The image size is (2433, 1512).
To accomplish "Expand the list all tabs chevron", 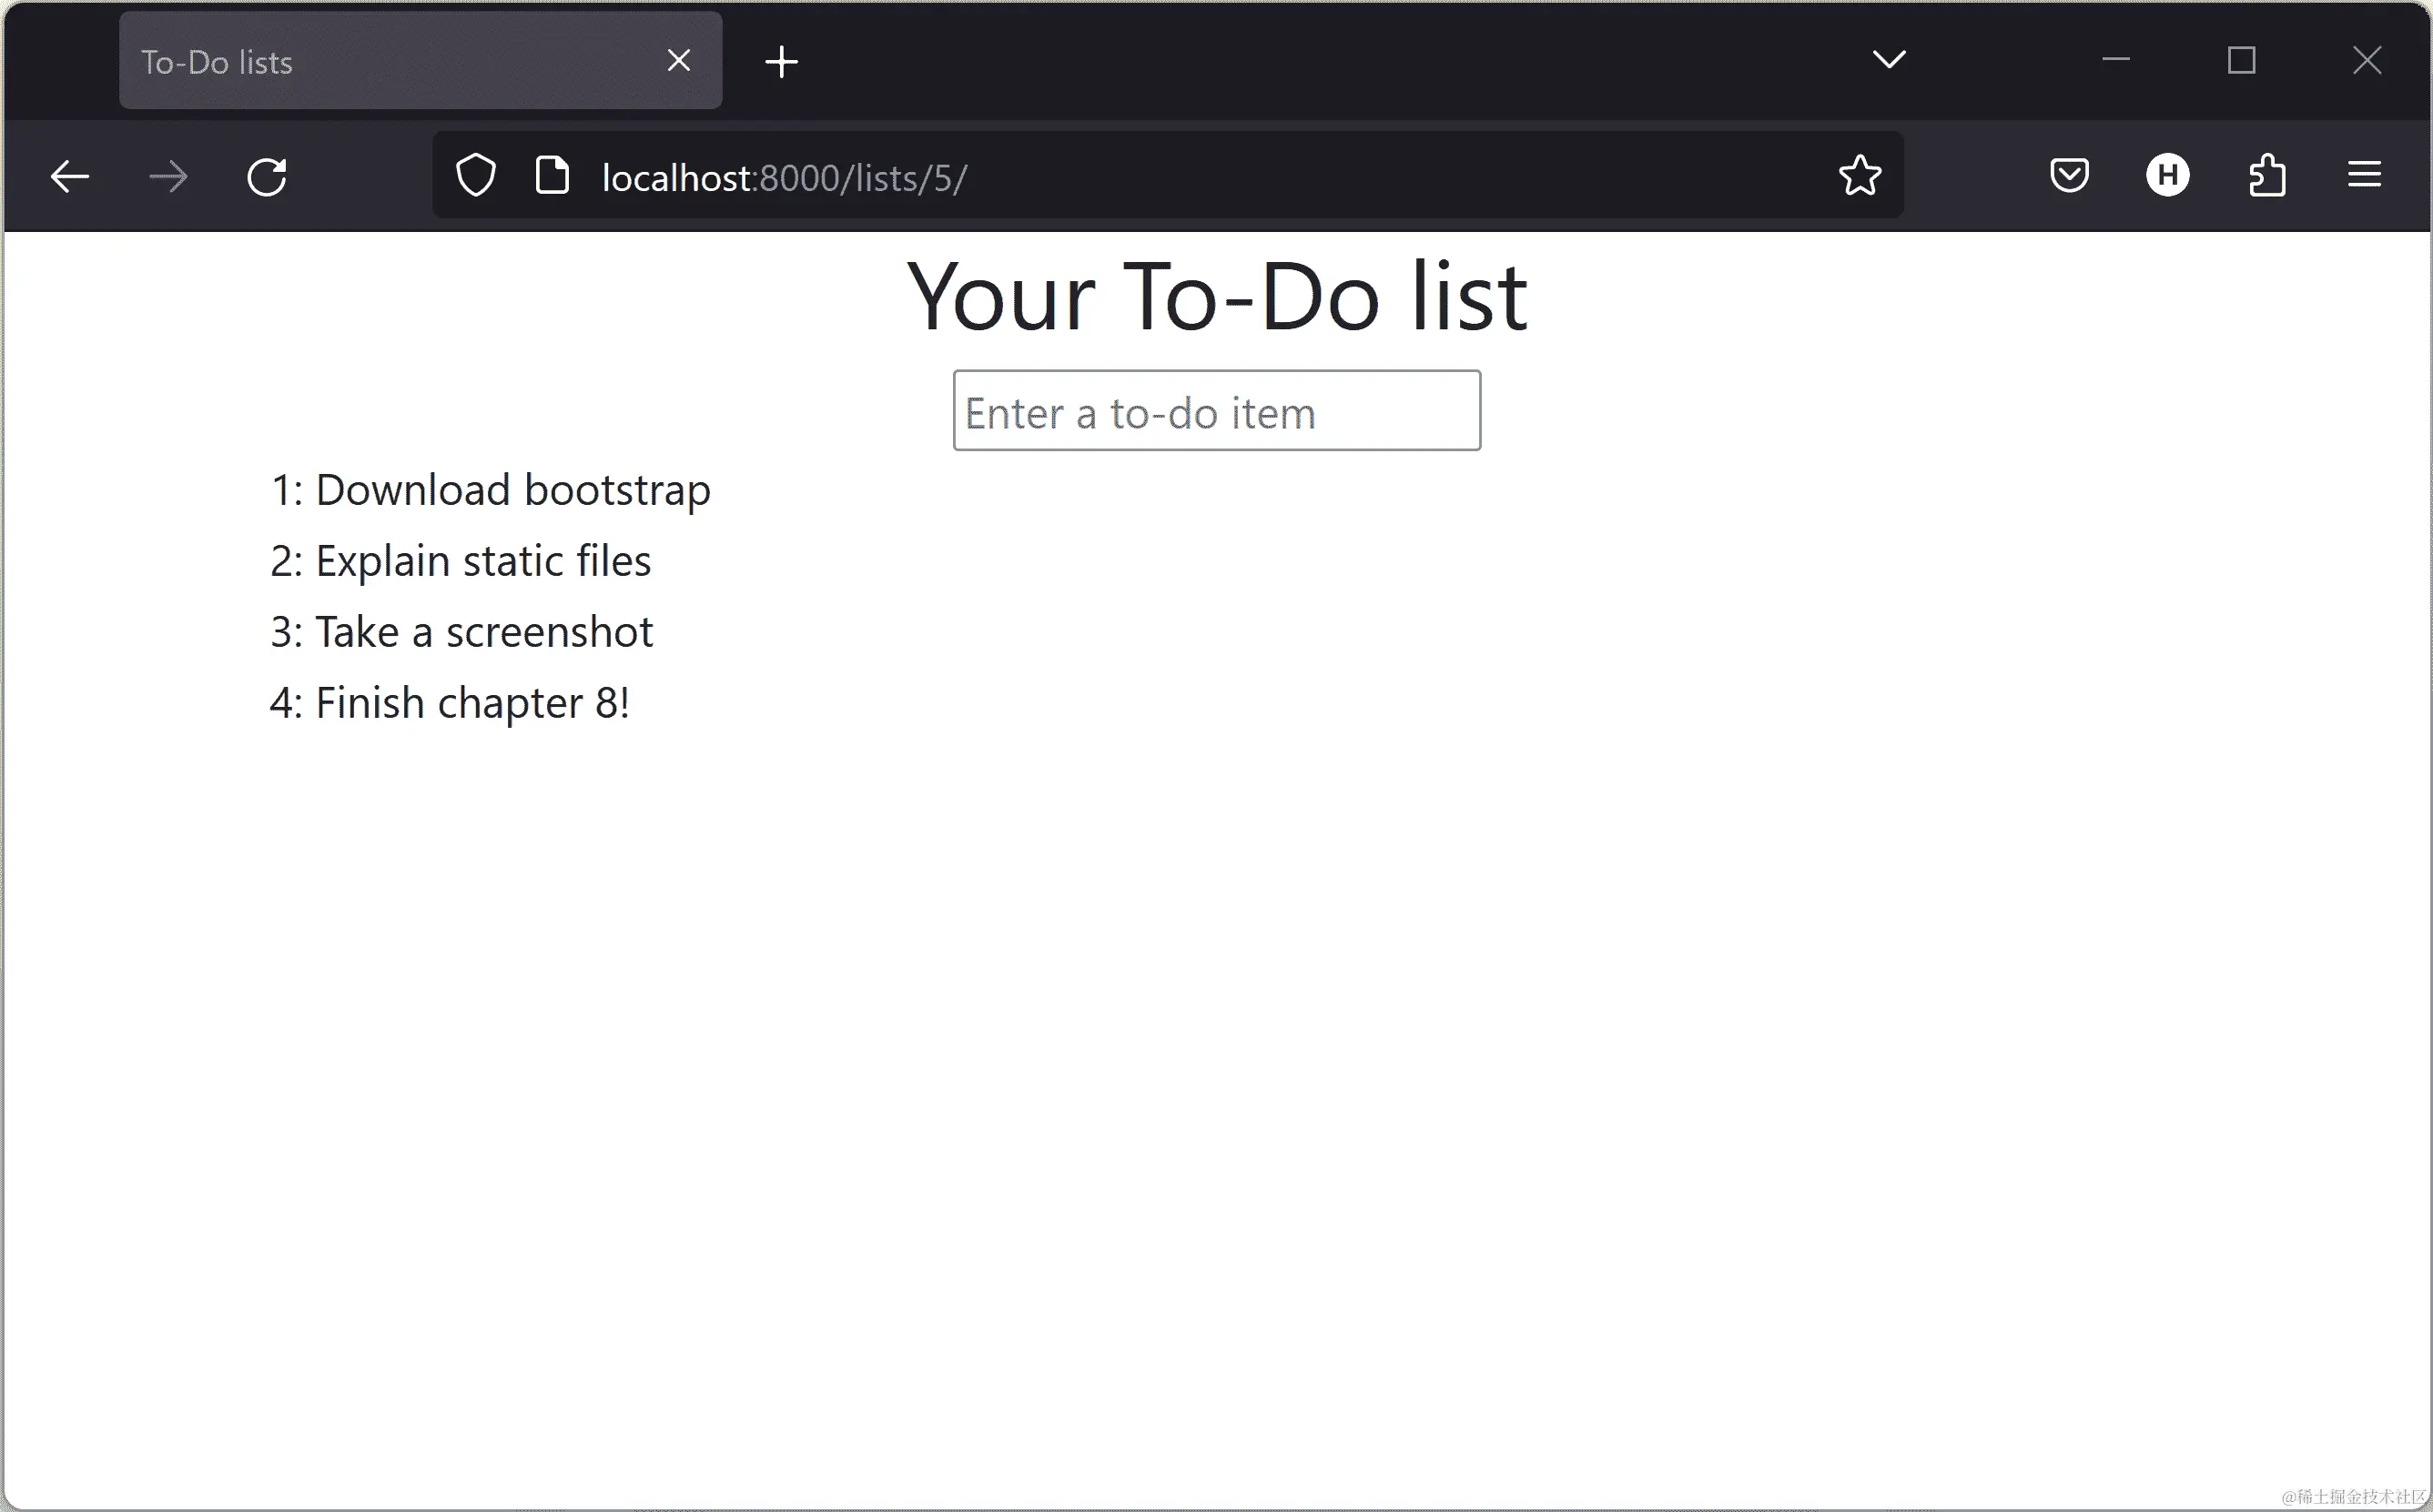I will tap(1889, 60).
